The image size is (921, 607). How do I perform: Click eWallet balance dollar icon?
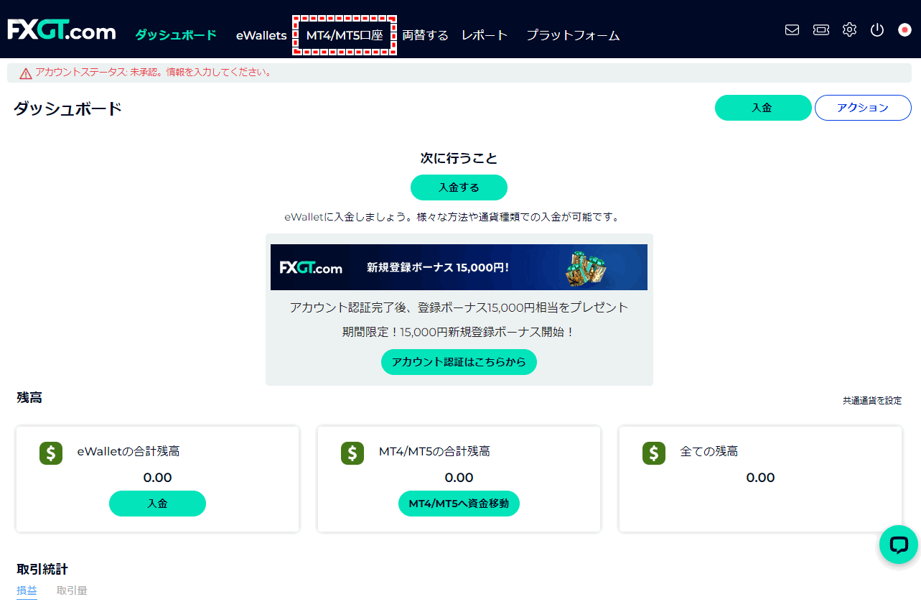(x=51, y=453)
